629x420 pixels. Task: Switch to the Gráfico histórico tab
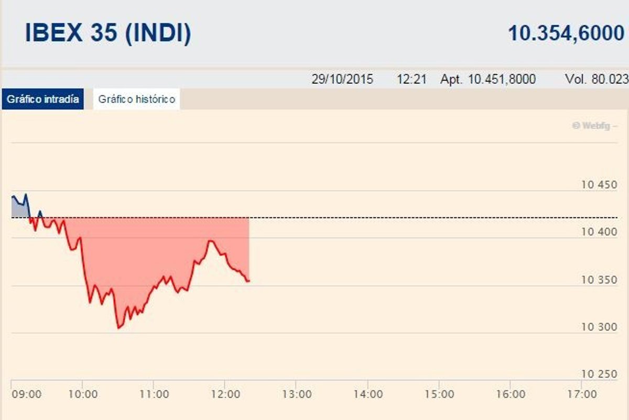(136, 99)
